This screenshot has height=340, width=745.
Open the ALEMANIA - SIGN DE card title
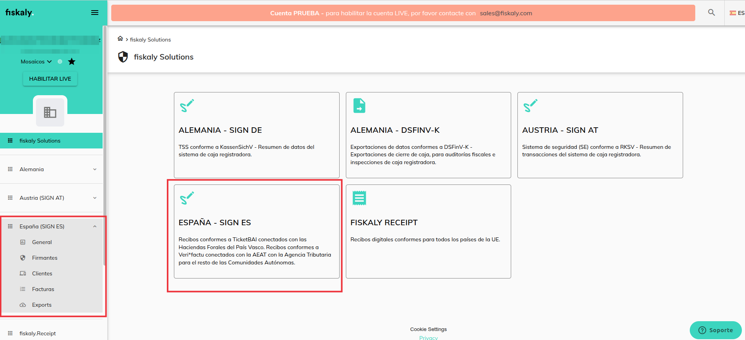221,130
